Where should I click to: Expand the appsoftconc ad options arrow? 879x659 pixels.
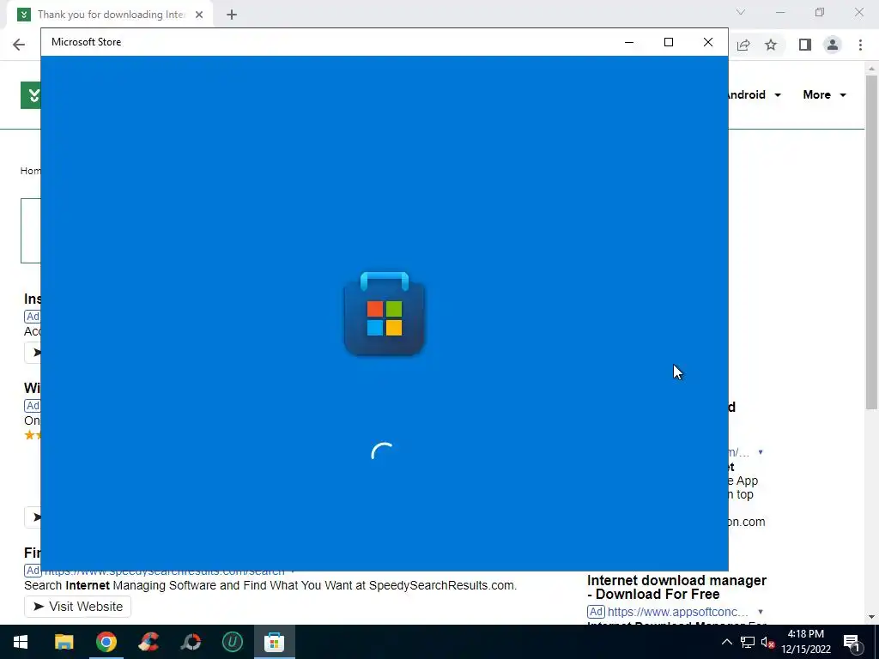pos(761,612)
